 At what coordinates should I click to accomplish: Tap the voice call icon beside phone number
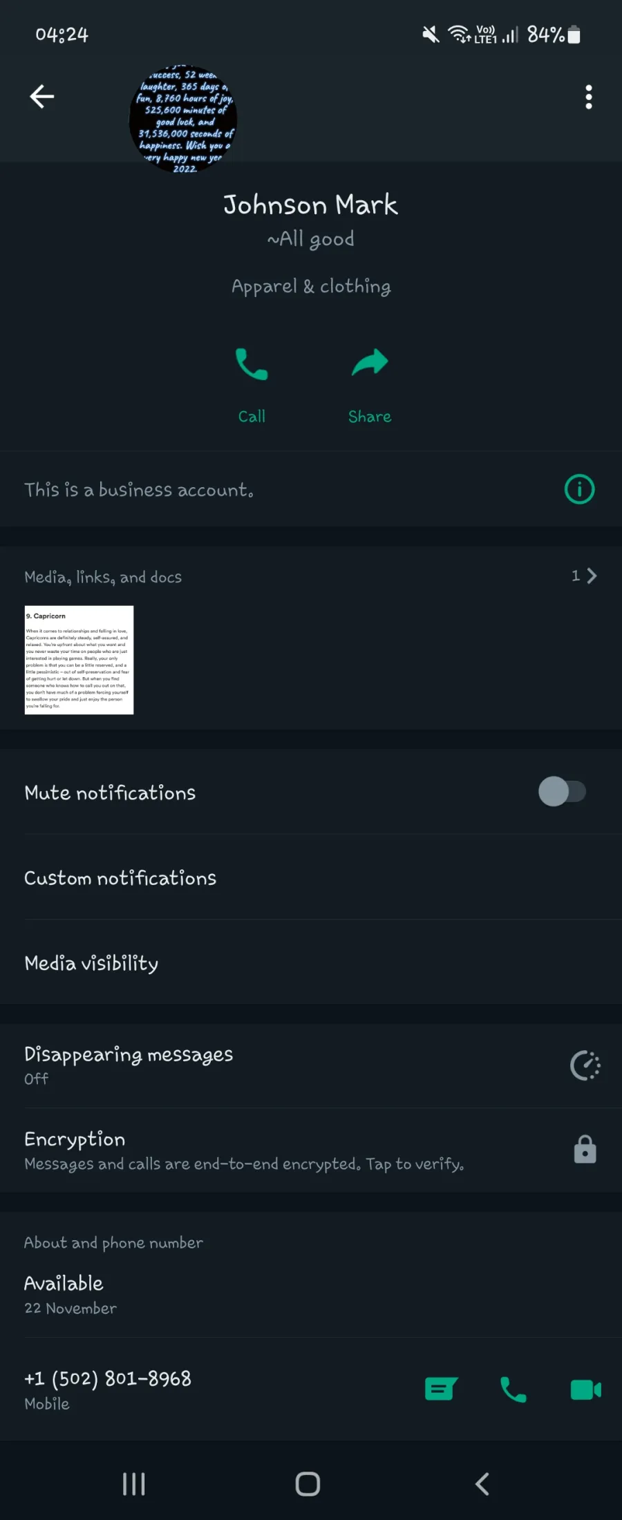513,1389
